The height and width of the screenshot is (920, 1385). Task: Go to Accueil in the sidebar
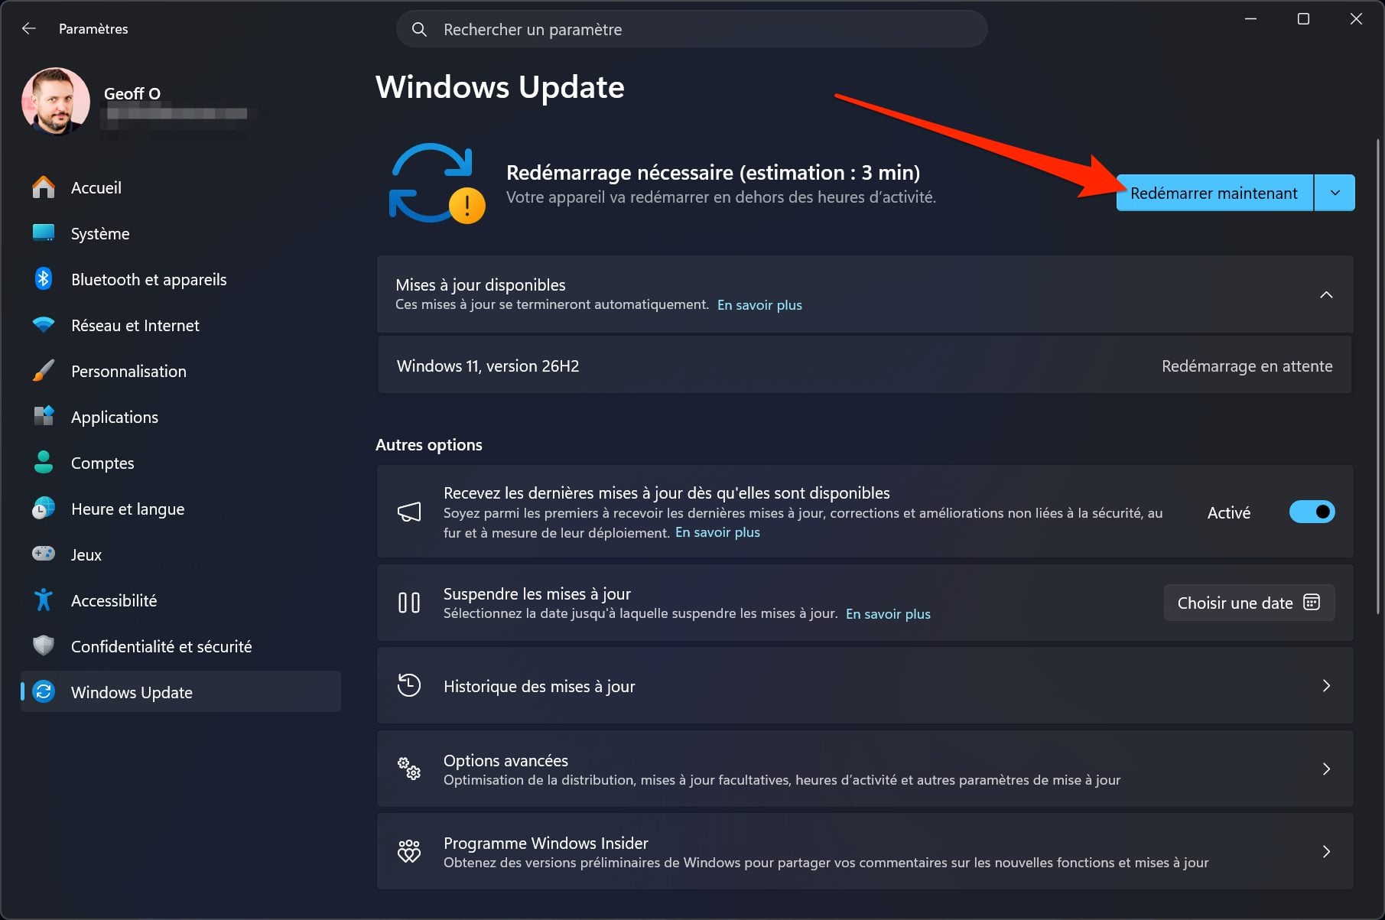tap(180, 187)
